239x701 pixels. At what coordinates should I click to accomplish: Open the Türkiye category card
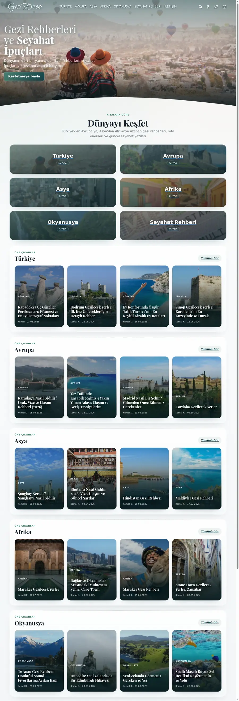[x=63, y=159]
